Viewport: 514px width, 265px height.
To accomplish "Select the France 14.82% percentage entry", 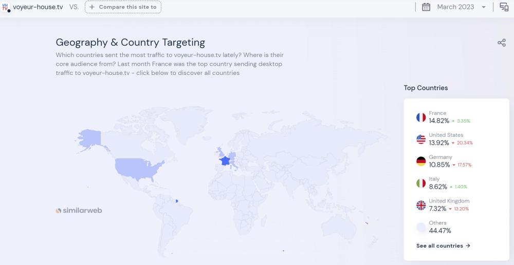I will click(x=439, y=121).
